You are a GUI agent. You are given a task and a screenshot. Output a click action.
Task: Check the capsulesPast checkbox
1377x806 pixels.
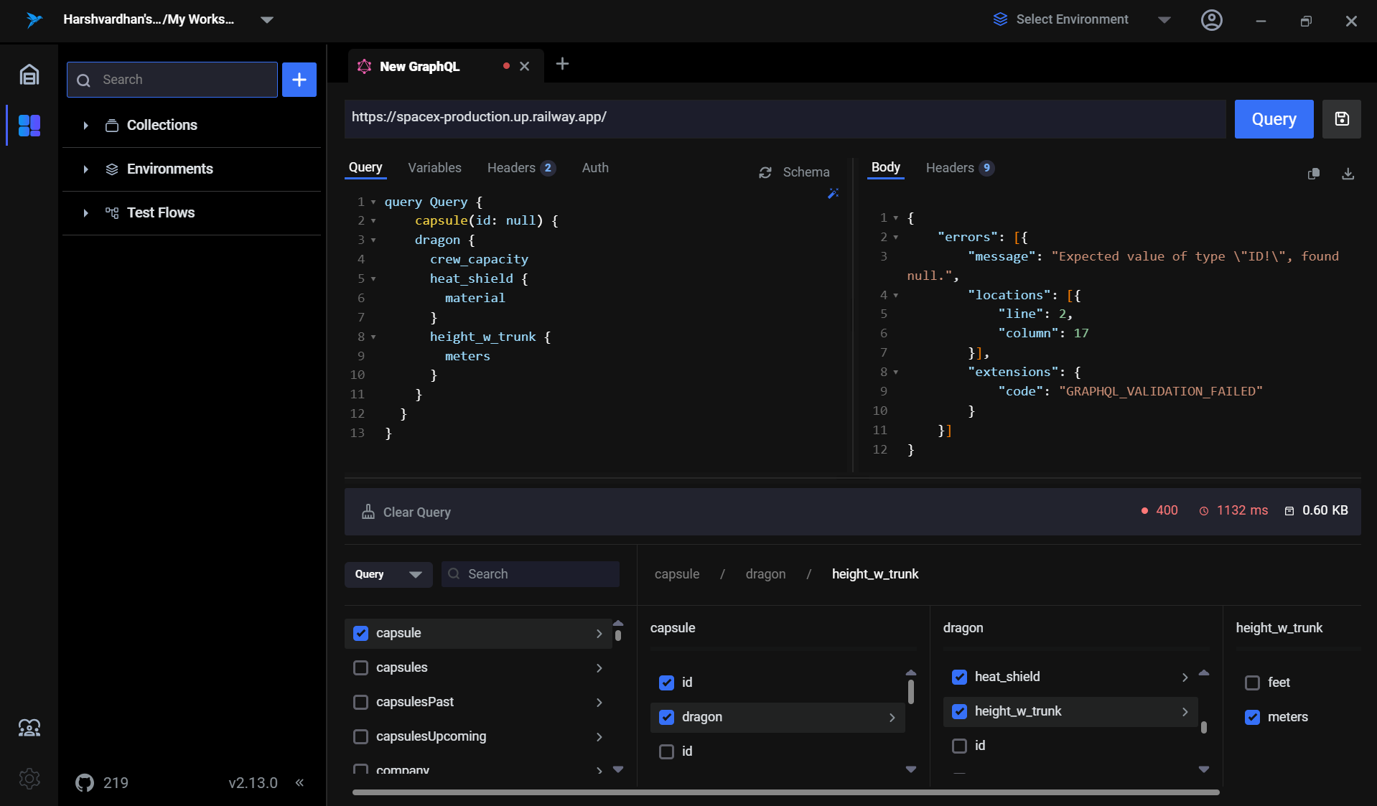361,703
